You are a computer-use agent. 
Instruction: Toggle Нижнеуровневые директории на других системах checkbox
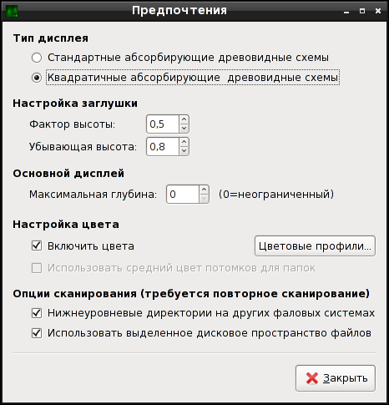click(37, 313)
